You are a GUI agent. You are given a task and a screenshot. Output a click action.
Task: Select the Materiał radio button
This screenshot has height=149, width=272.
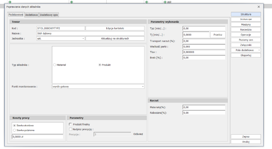point(54,65)
